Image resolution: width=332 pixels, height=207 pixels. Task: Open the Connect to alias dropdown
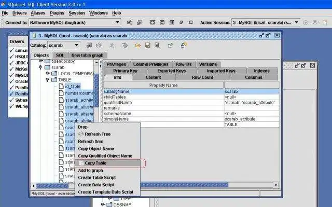[x=117, y=22]
